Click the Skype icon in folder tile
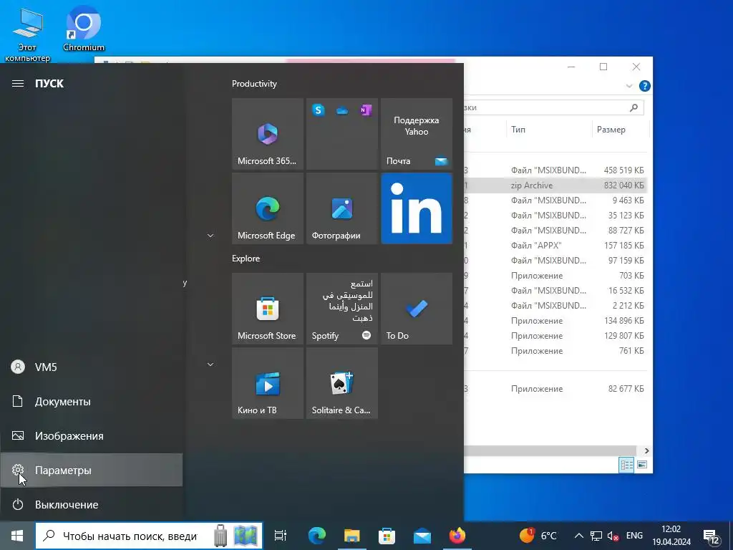Image resolution: width=733 pixels, height=550 pixels. [319, 110]
